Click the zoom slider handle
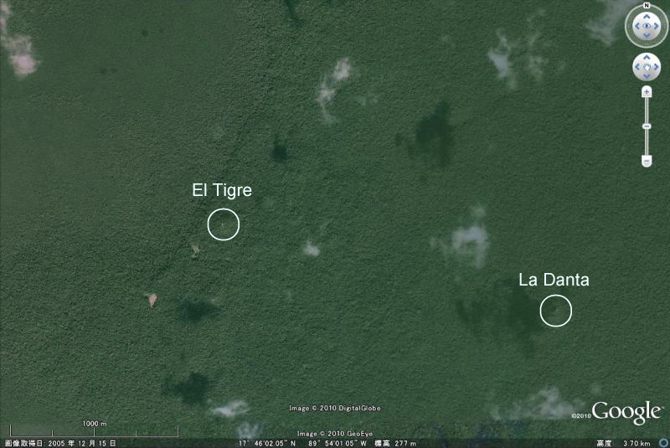The height and width of the screenshot is (448, 670). point(647,126)
